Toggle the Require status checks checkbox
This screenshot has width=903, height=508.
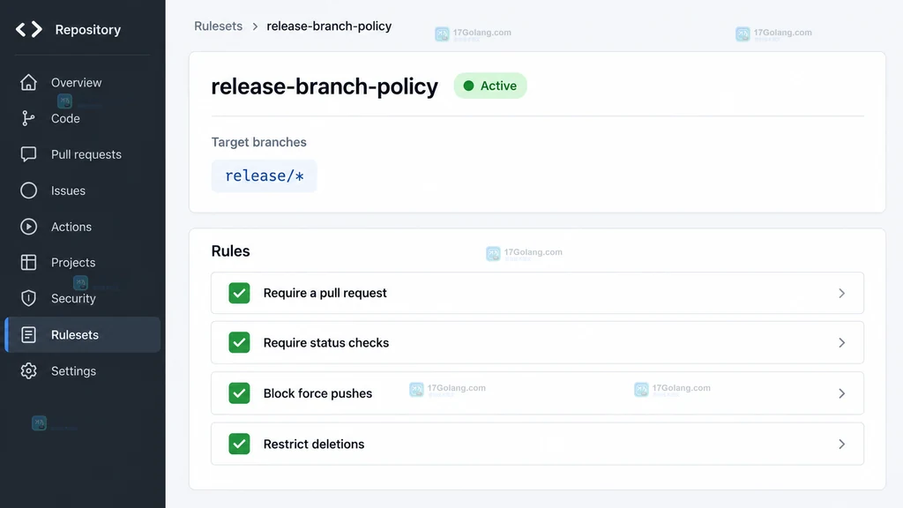click(239, 343)
